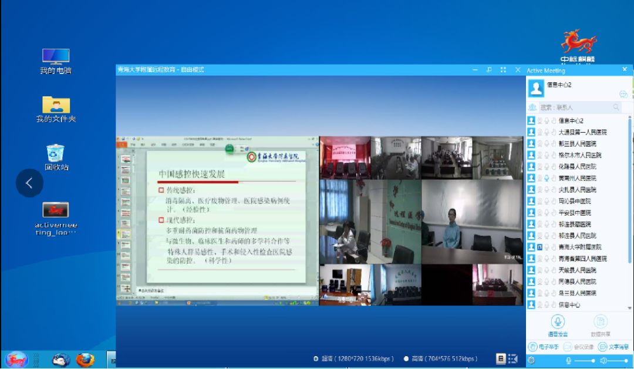634x369 pixels.
Task: Open the 数据共享 data sharing panel
Action: [601, 321]
